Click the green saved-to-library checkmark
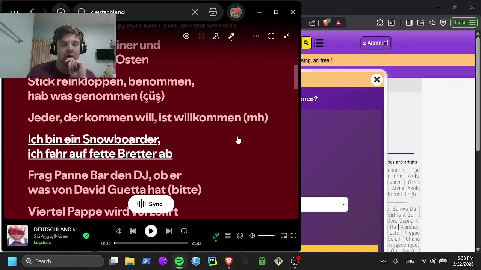Image resolution: width=481 pixels, height=270 pixels. (86, 235)
